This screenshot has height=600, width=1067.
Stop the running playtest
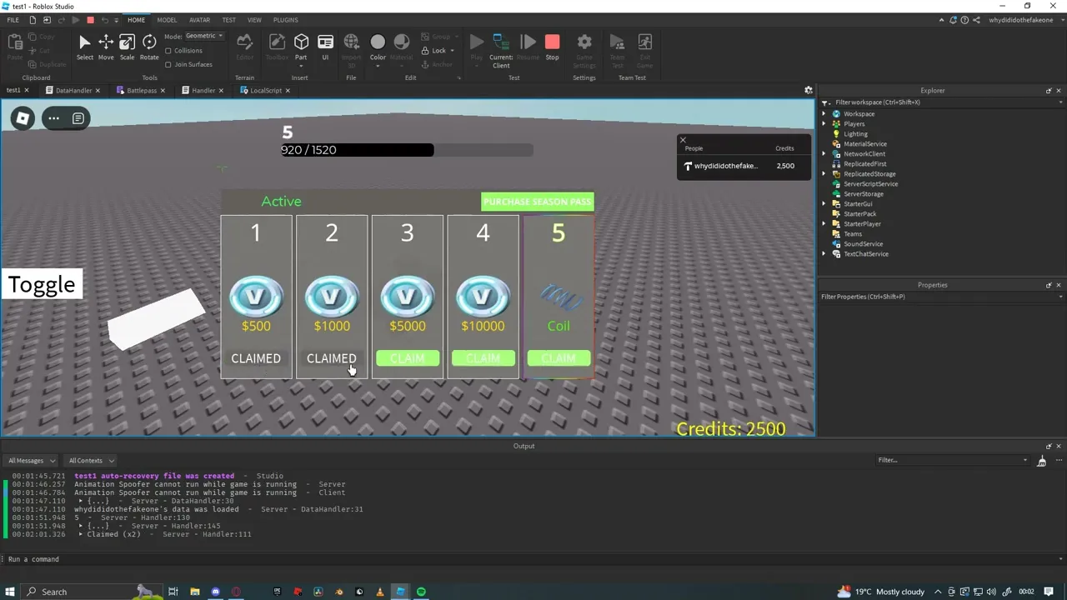(552, 47)
